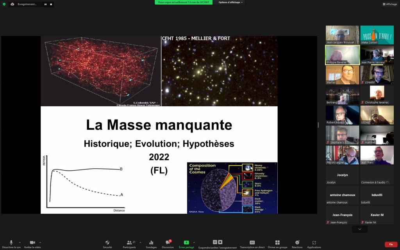Click the slide title La Masse manquante
400x250 pixels.
pos(159,125)
